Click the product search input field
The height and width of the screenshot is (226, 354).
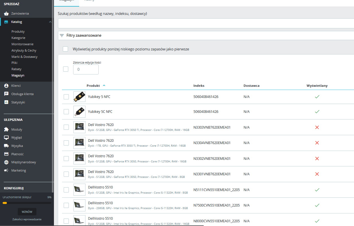tap(206, 23)
